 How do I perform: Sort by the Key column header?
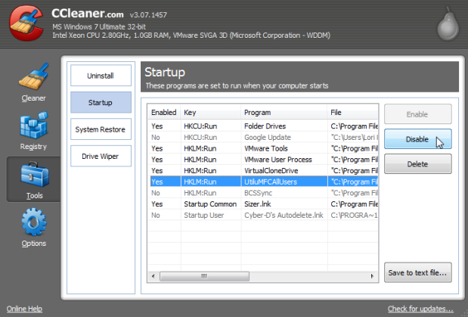coord(210,112)
